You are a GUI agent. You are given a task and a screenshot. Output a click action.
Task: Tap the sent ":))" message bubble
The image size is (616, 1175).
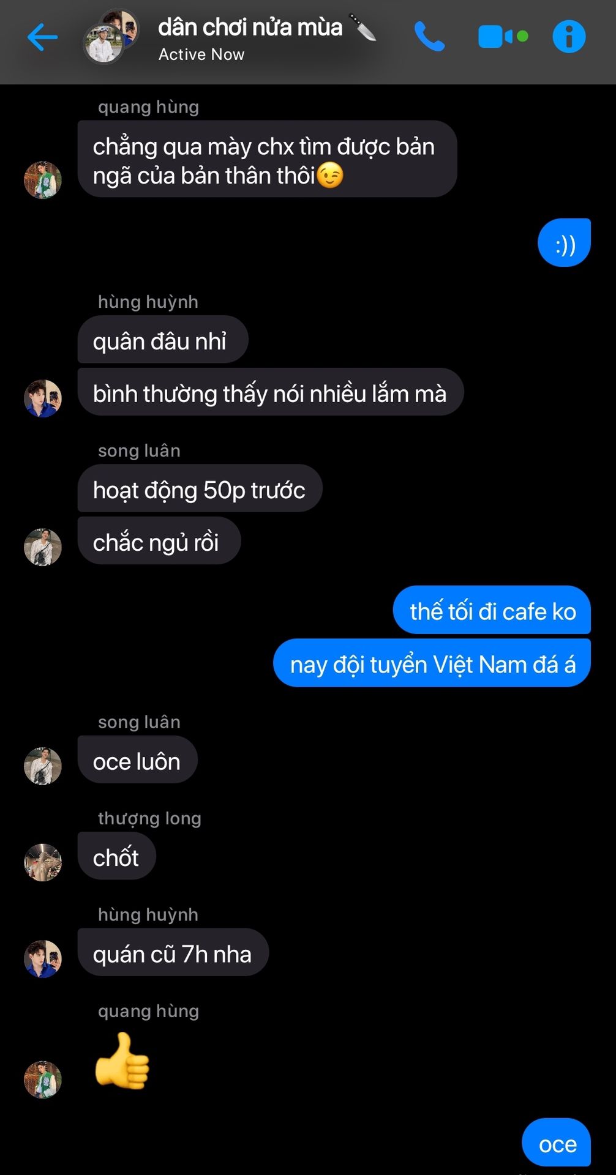(564, 243)
